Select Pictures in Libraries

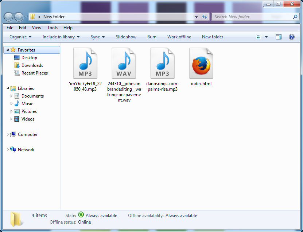[x=29, y=111]
